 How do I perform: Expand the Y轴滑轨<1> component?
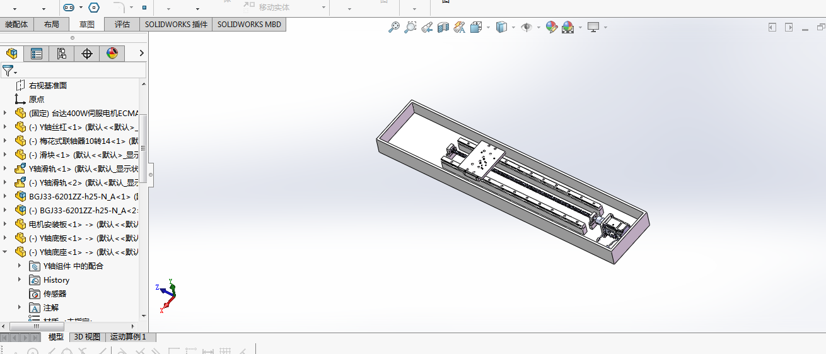point(5,168)
